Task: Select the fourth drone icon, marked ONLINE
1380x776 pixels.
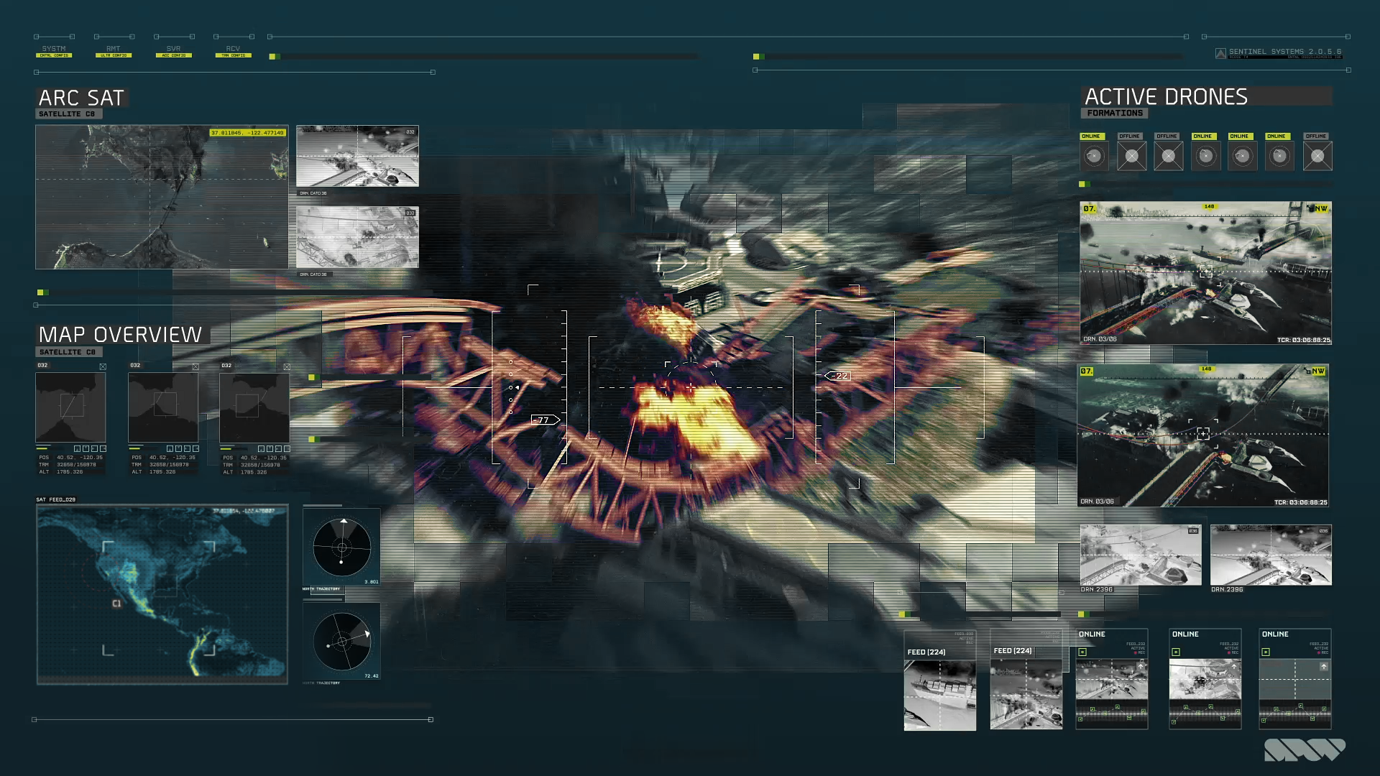Action: point(1206,156)
